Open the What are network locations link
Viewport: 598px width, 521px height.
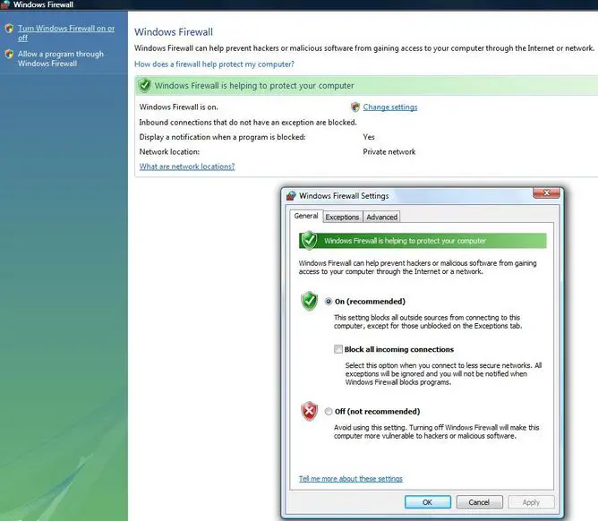pos(187,167)
